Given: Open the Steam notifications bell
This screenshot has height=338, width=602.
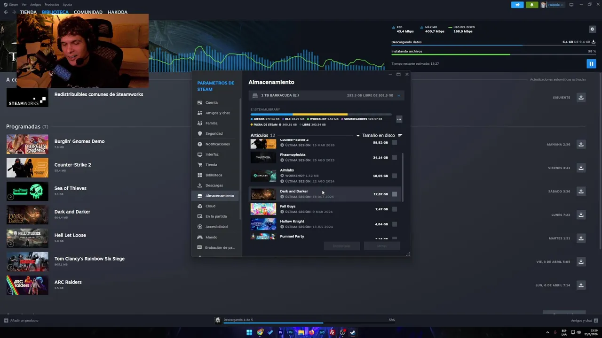Looking at the screenshot, I should pos(532,5).
